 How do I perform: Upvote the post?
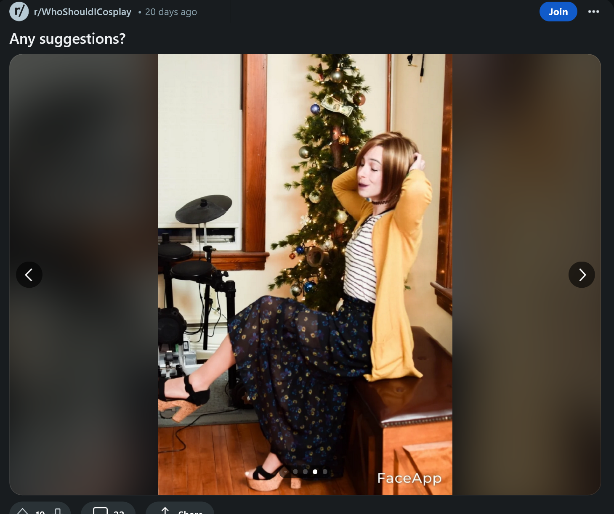(x=22, y=511)
